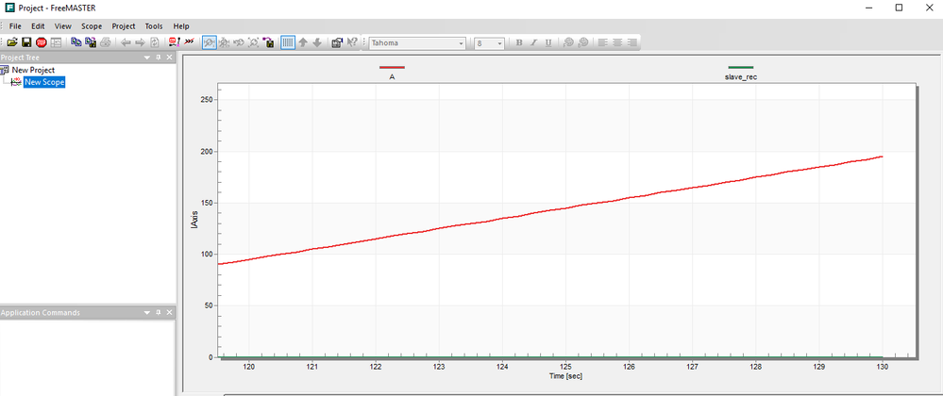
Task: Open the connection wizard icon
Action: tap(175, 42)
